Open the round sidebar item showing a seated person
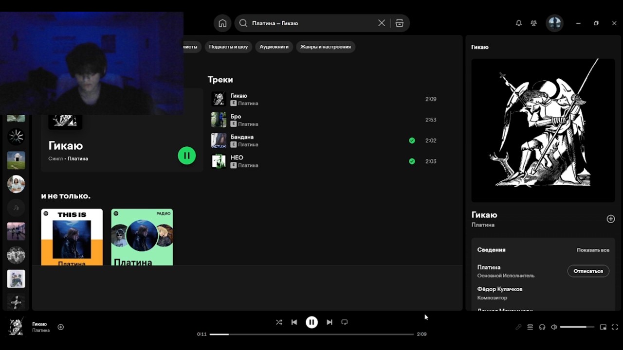623x350 pixels. point(16,184)
